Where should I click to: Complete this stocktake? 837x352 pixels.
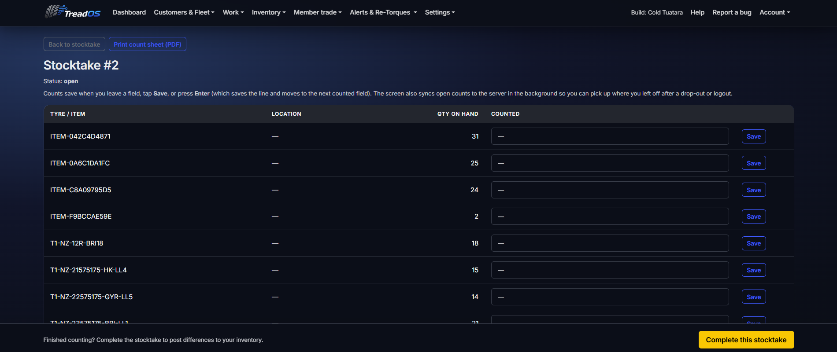[746, 340]
